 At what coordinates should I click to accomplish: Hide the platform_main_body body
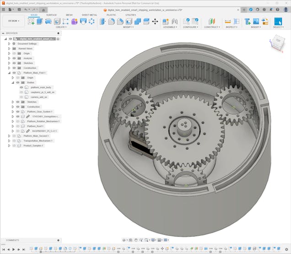click(21, 87)
